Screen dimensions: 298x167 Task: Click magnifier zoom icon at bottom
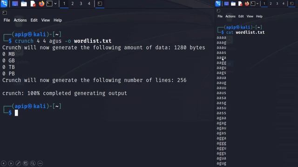point(33,163)
